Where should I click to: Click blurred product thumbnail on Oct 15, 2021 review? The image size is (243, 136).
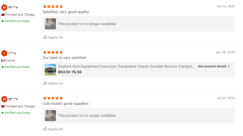point(50,24)
